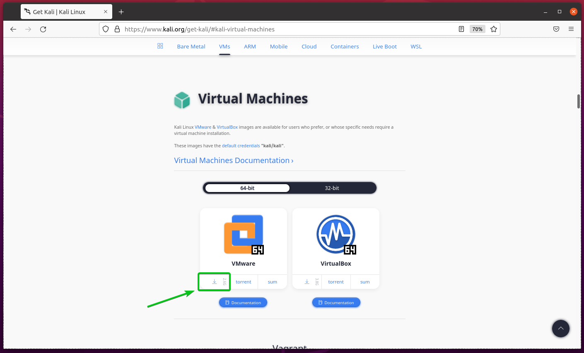
Task: Bookmark this page with the star icon
Action: [494, 29]
